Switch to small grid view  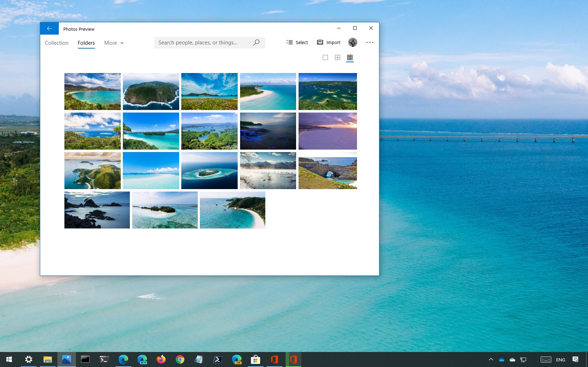click(350, 57)
